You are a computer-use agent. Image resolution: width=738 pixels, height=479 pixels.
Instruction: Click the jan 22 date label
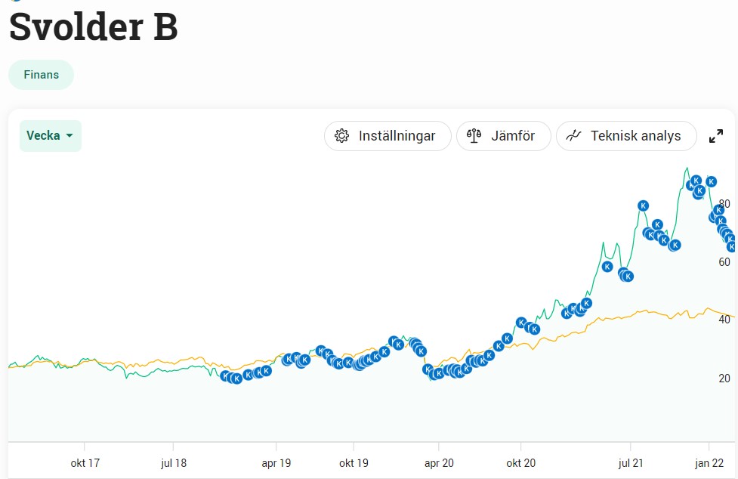click(709, 462)
